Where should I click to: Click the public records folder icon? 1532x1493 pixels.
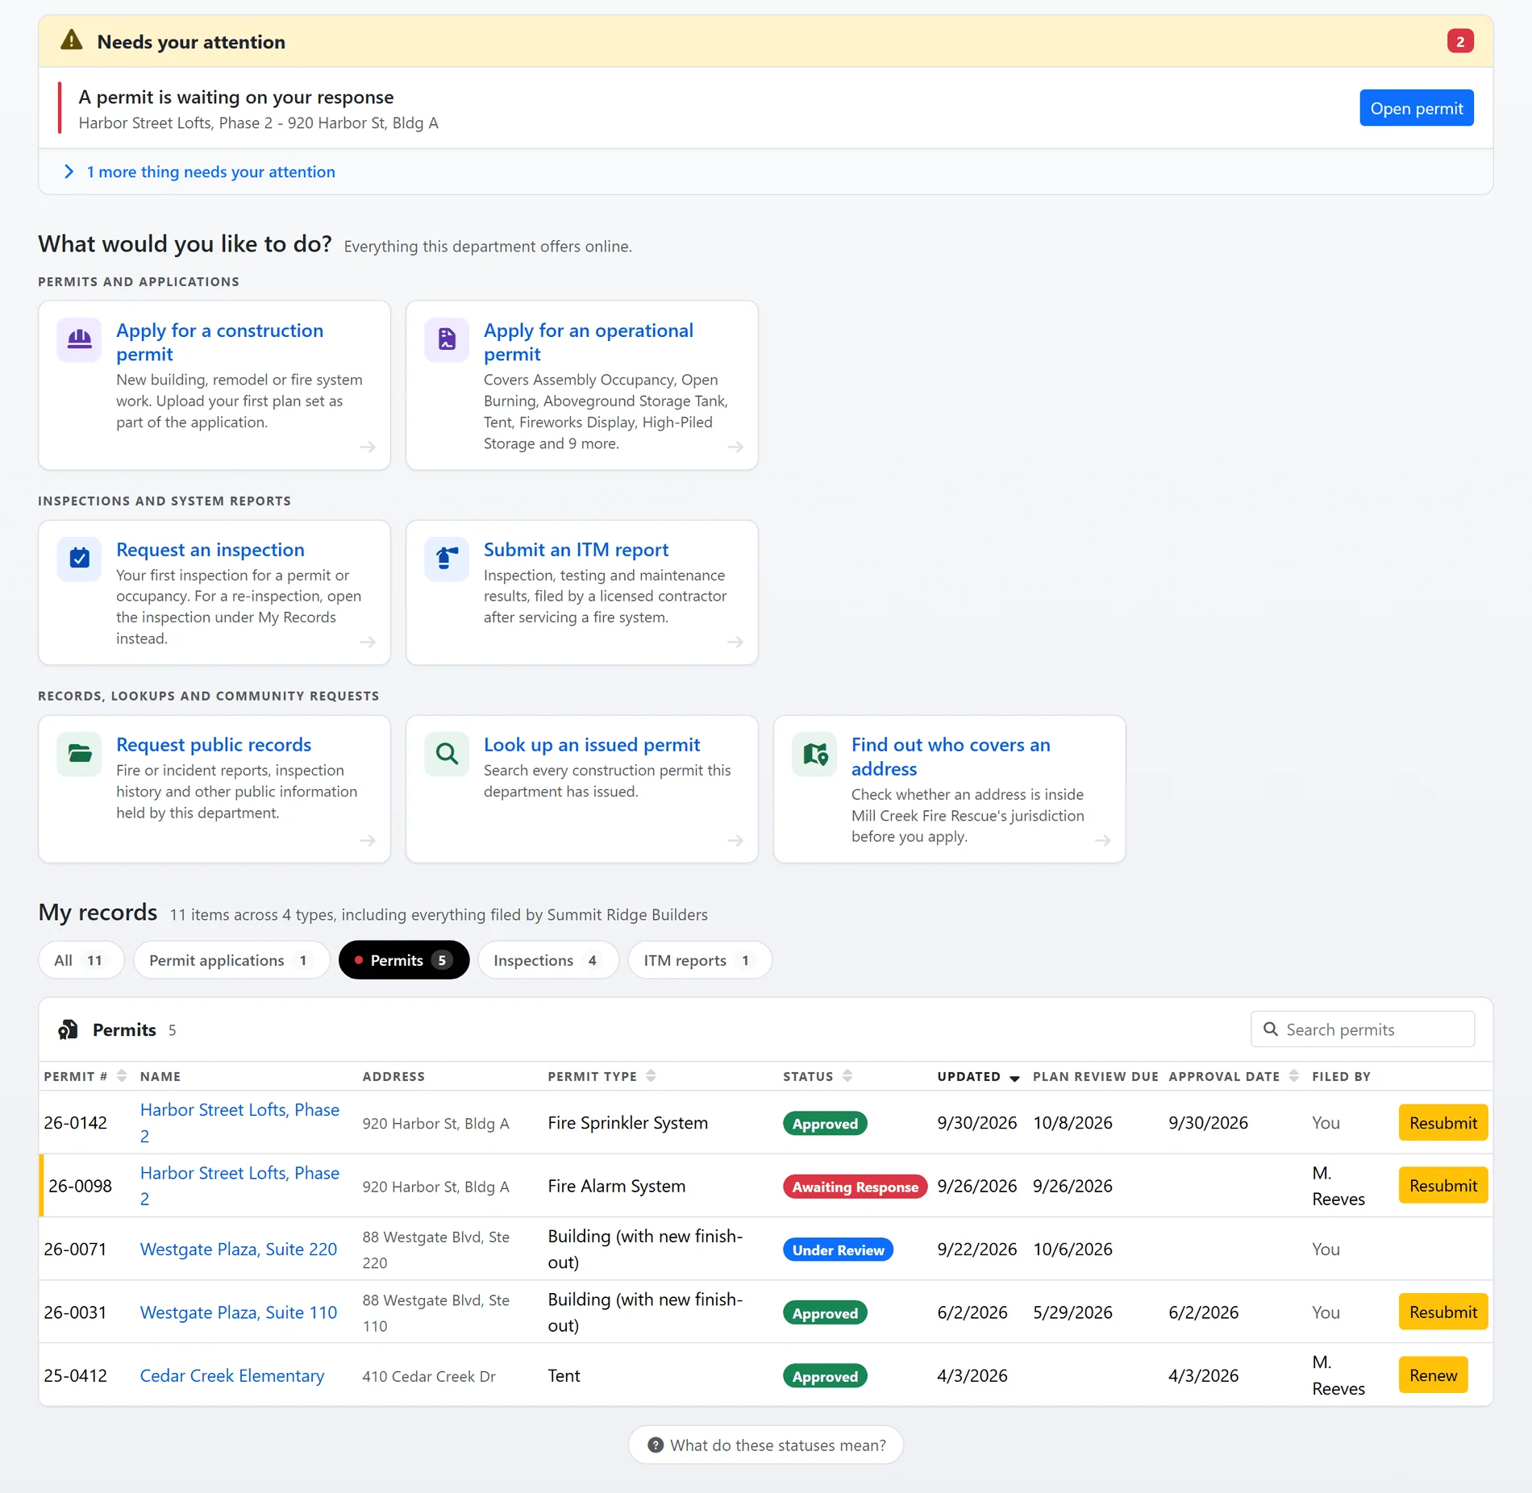tap(79, 754)
